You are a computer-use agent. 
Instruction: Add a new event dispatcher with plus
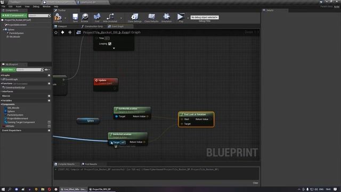tap(49, 130)
